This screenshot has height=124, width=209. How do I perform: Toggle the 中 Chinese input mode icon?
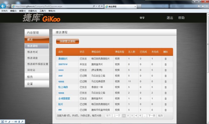pos(6,122)
